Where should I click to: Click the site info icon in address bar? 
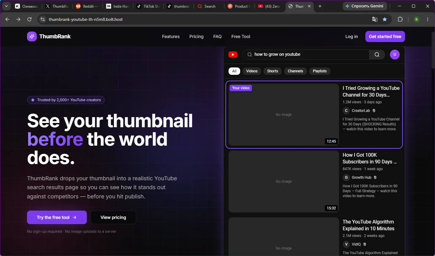(x=43, y=19)
